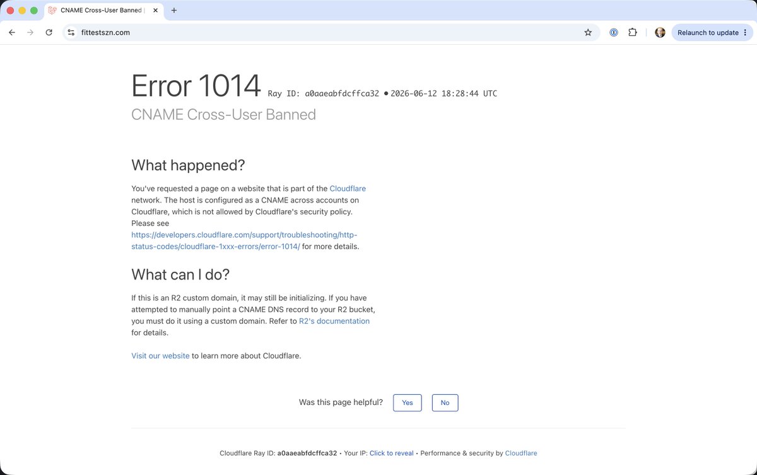Bookmark this page with the star icon
This screenshot has width=757, height=475.
(588, 32)
